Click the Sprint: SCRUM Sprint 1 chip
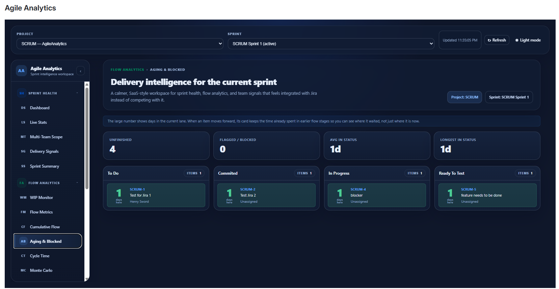 (509, 97)
